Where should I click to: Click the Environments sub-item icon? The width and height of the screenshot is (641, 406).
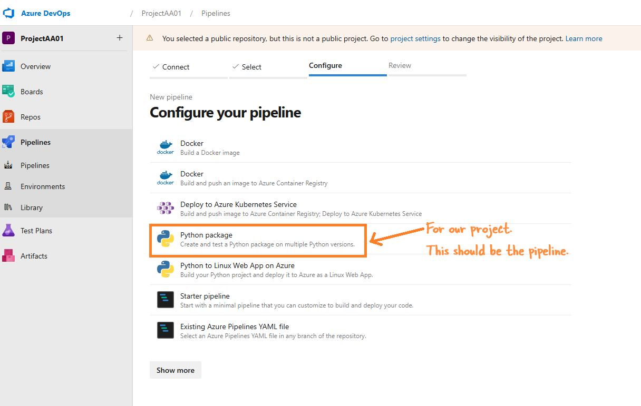tap(8, 186)
